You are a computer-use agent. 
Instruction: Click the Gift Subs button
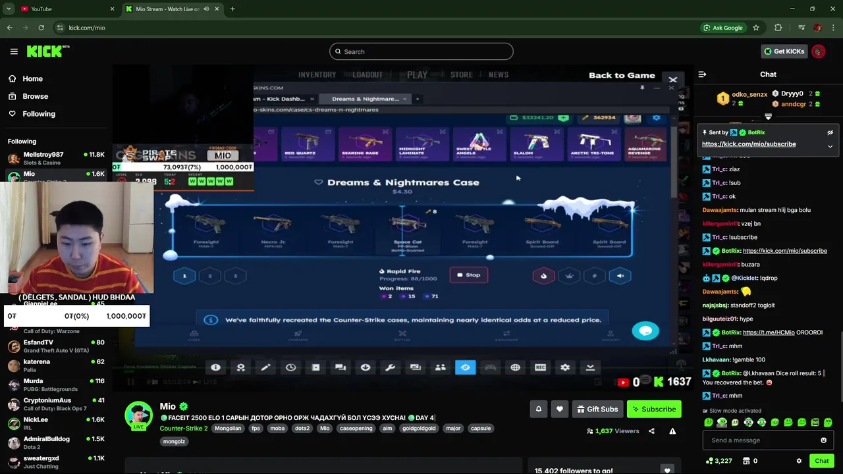(597, 409)
